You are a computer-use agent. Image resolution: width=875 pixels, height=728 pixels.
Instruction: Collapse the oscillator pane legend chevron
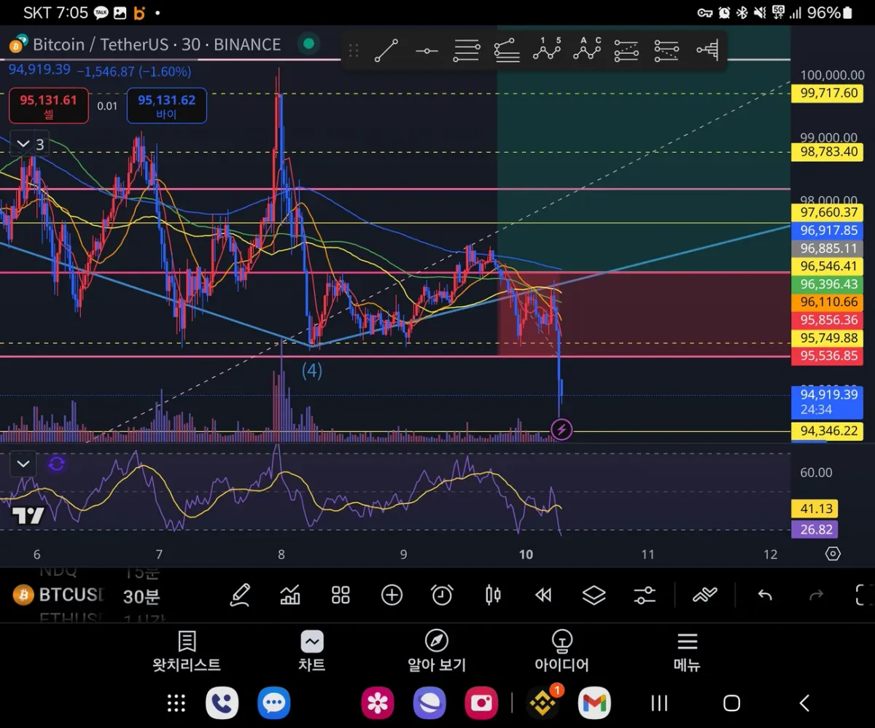point(23,463)
